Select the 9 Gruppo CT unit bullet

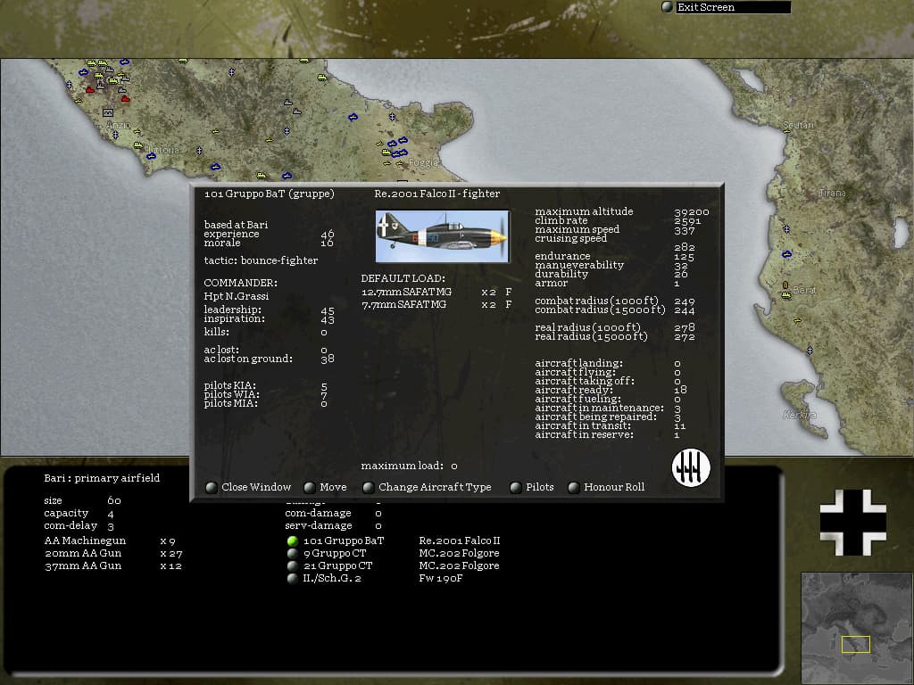293,553
